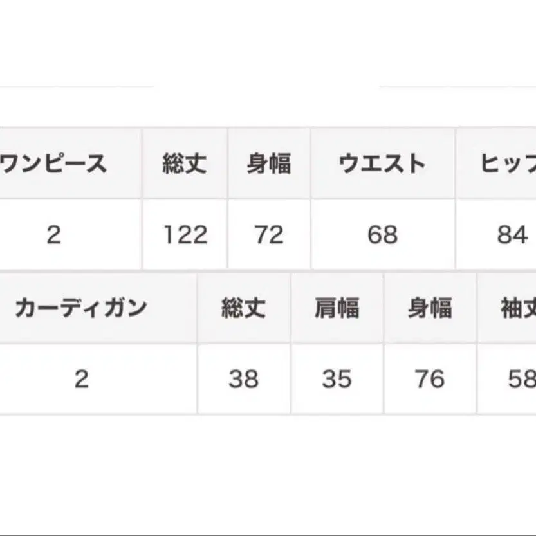The image size is (536, 536).
Task: Click the 68 waist value
Action: tap(383, 235)
